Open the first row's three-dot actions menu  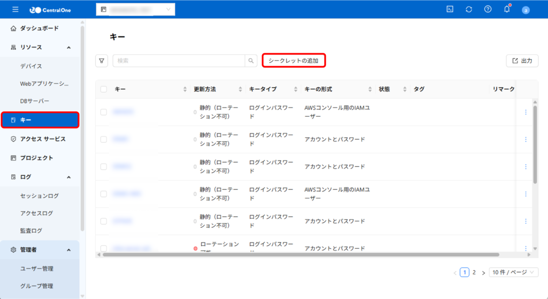(526, 112)
